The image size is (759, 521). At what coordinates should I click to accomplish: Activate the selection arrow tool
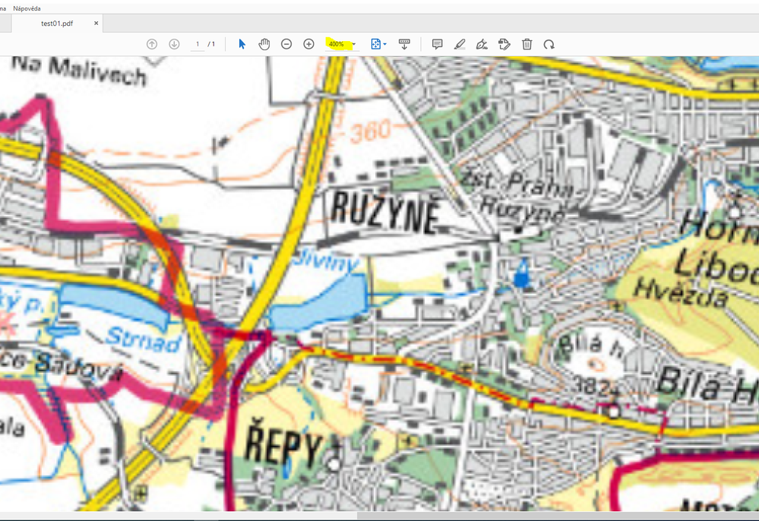[x=242, y=44]
